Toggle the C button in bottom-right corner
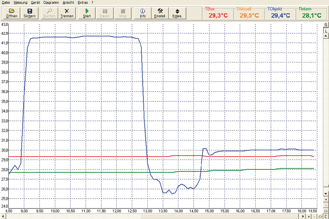This screenshot has height=219, width=329. [x=326, y=216]
